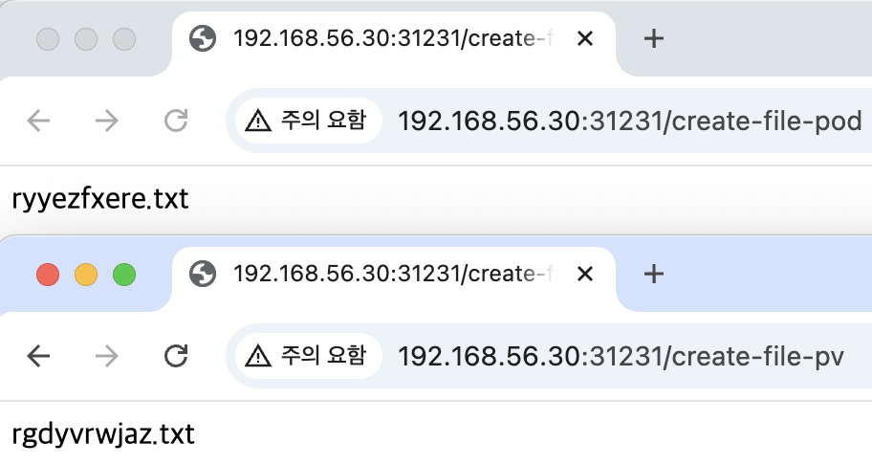The height and width of the screenshot is (465, 872).
Task: Close the tab in top window
Action: tap(585, 38)
